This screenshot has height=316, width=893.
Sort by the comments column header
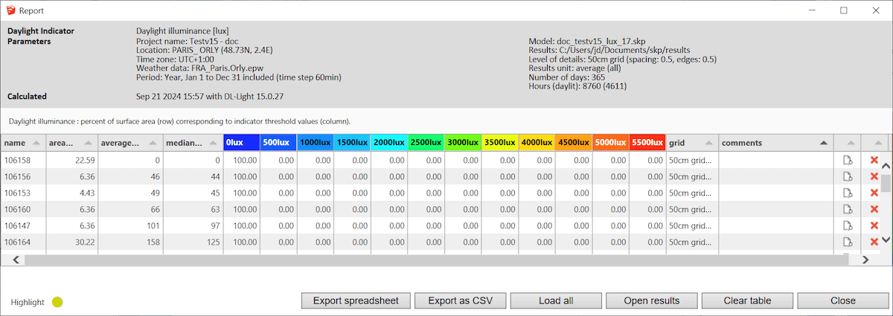(776, 142)
